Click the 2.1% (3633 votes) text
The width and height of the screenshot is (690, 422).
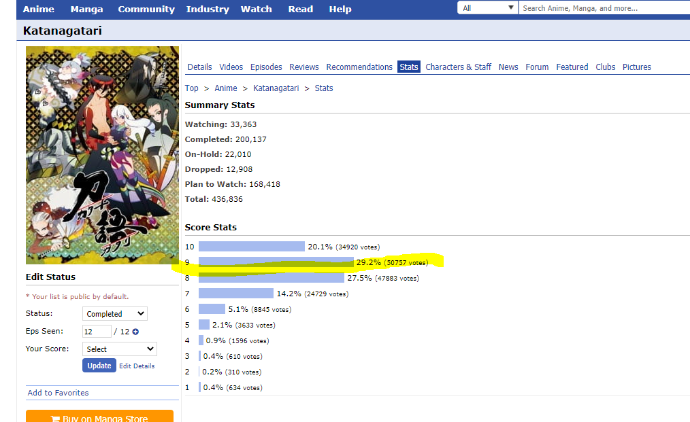coord(244,325)
